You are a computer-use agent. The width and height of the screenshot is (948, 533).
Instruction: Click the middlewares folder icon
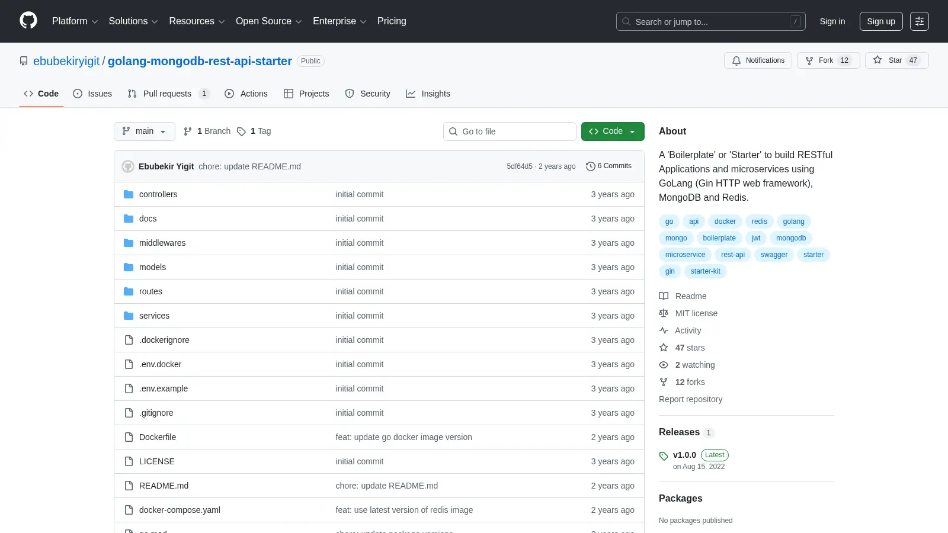[x=129, y=243]
